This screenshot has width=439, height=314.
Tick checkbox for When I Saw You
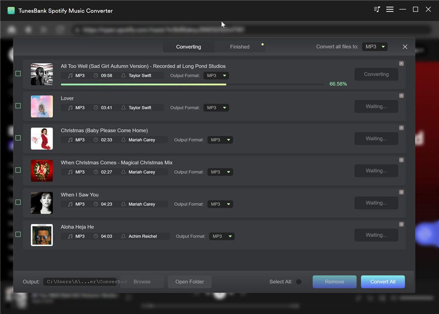[x=18, y=202]
